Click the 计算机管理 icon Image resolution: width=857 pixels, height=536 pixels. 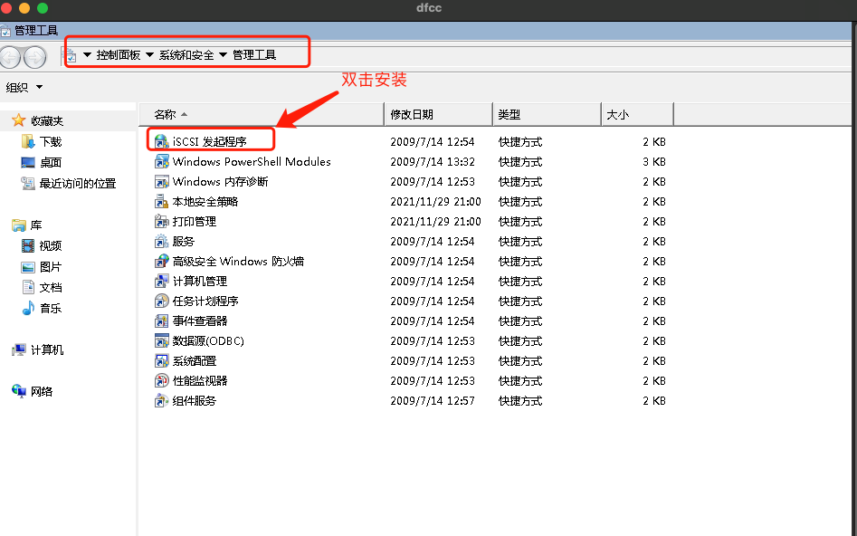pos(161,281)
